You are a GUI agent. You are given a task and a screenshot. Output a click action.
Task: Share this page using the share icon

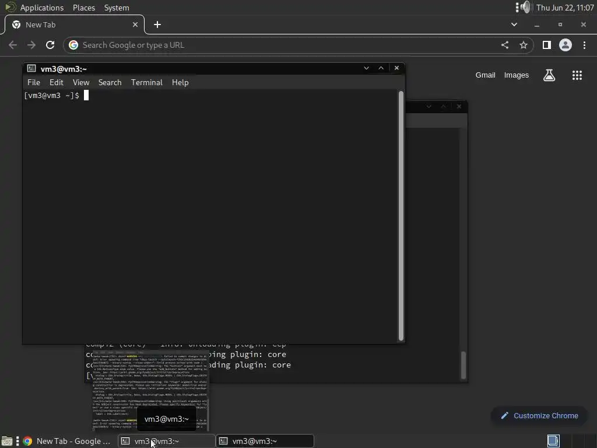(505, 45)
